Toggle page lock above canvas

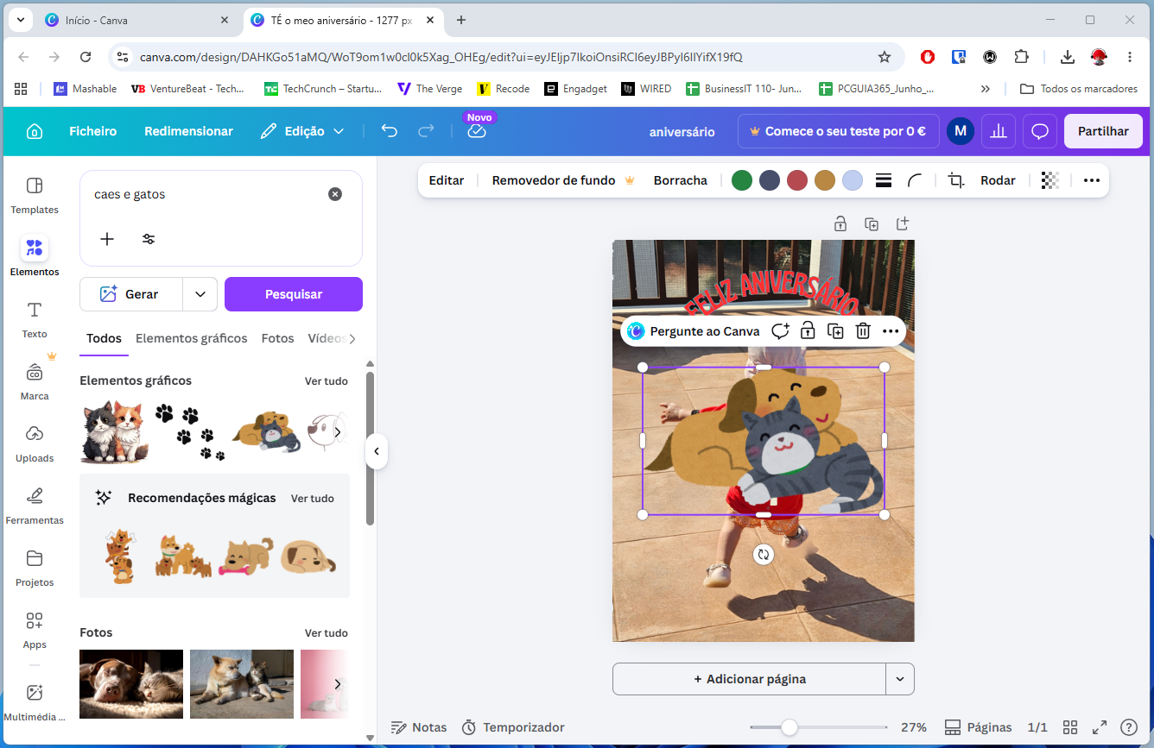coord(840,224)
